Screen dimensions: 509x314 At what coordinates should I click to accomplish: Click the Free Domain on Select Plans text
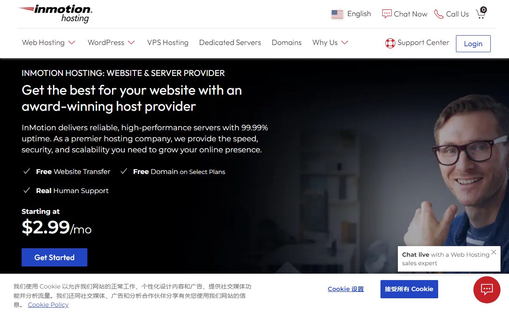[x=179, y=171]
